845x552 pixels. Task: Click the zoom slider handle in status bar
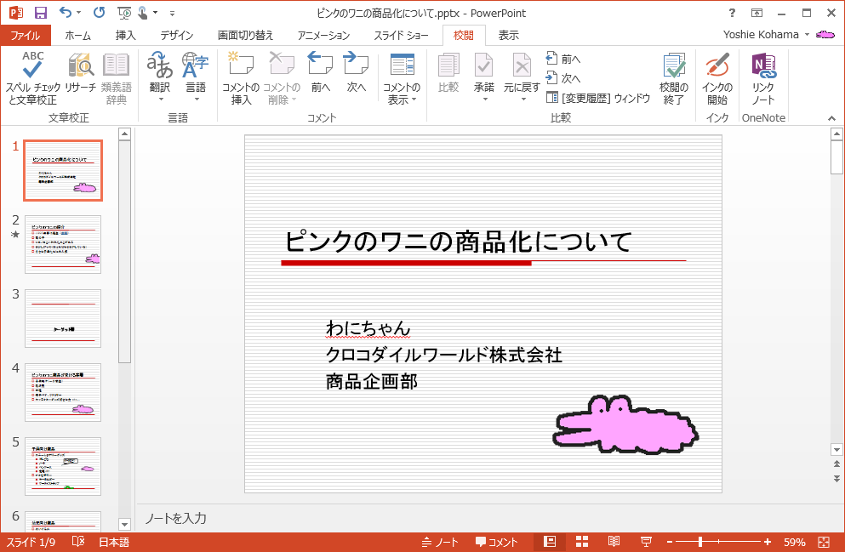700,543
